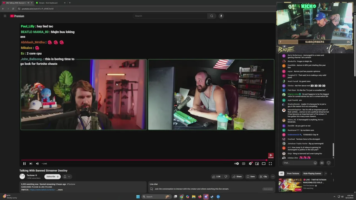The image size is (356, 200).
Task: Save video to a playlist
Action: [250, 176]
